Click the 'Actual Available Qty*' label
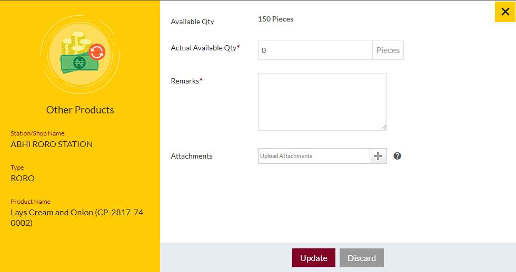 205,48
